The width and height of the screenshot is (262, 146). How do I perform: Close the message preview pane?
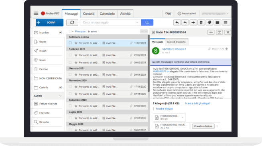[228, 32]
